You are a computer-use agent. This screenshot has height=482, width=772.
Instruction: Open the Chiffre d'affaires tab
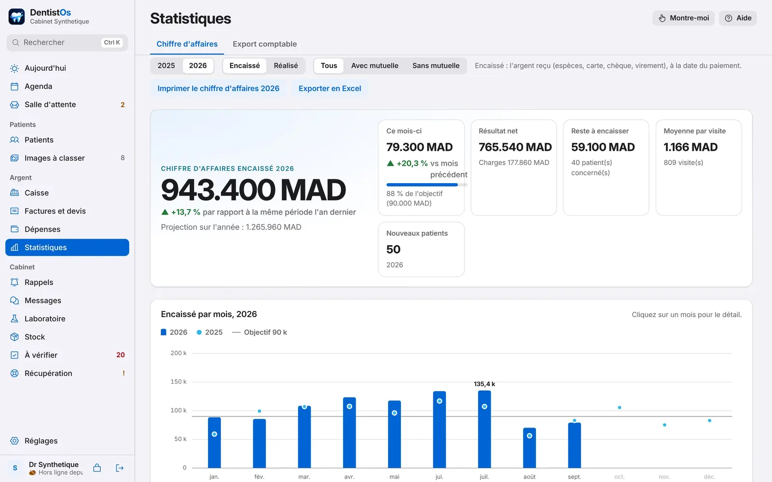187,44
